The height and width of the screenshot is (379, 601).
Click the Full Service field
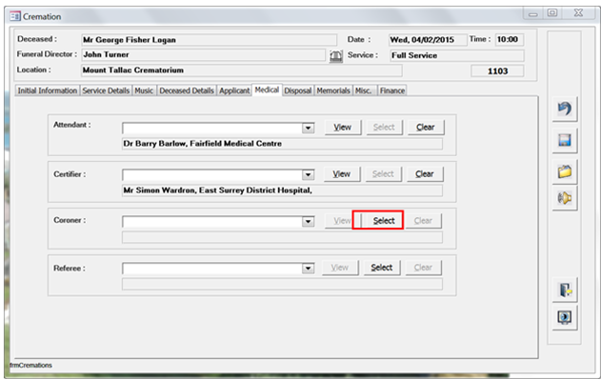click(x=457, y=55)
